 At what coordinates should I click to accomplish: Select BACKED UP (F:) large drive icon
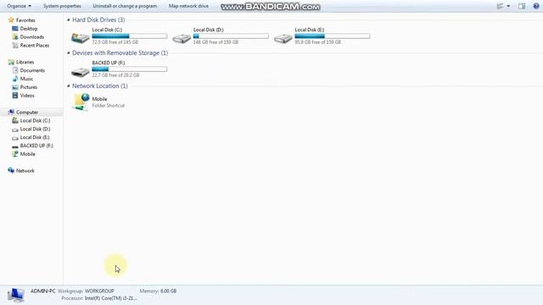(x=81, y=72)
